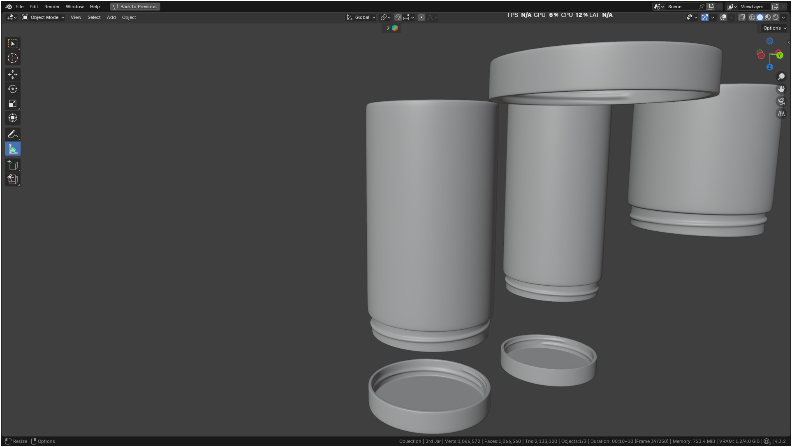The height and width of the screenshot is (447, 792).
Task: Click 'Verts:1,066,572' statistic
Action: (x=462, y=442)
